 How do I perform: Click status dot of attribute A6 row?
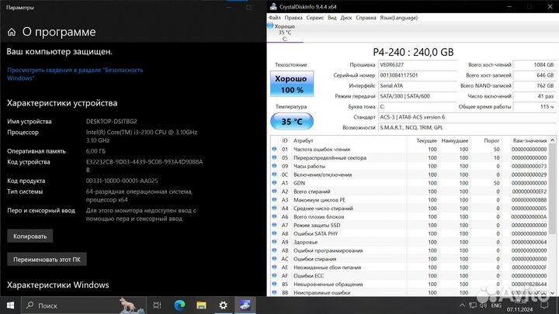coord(274,217)
